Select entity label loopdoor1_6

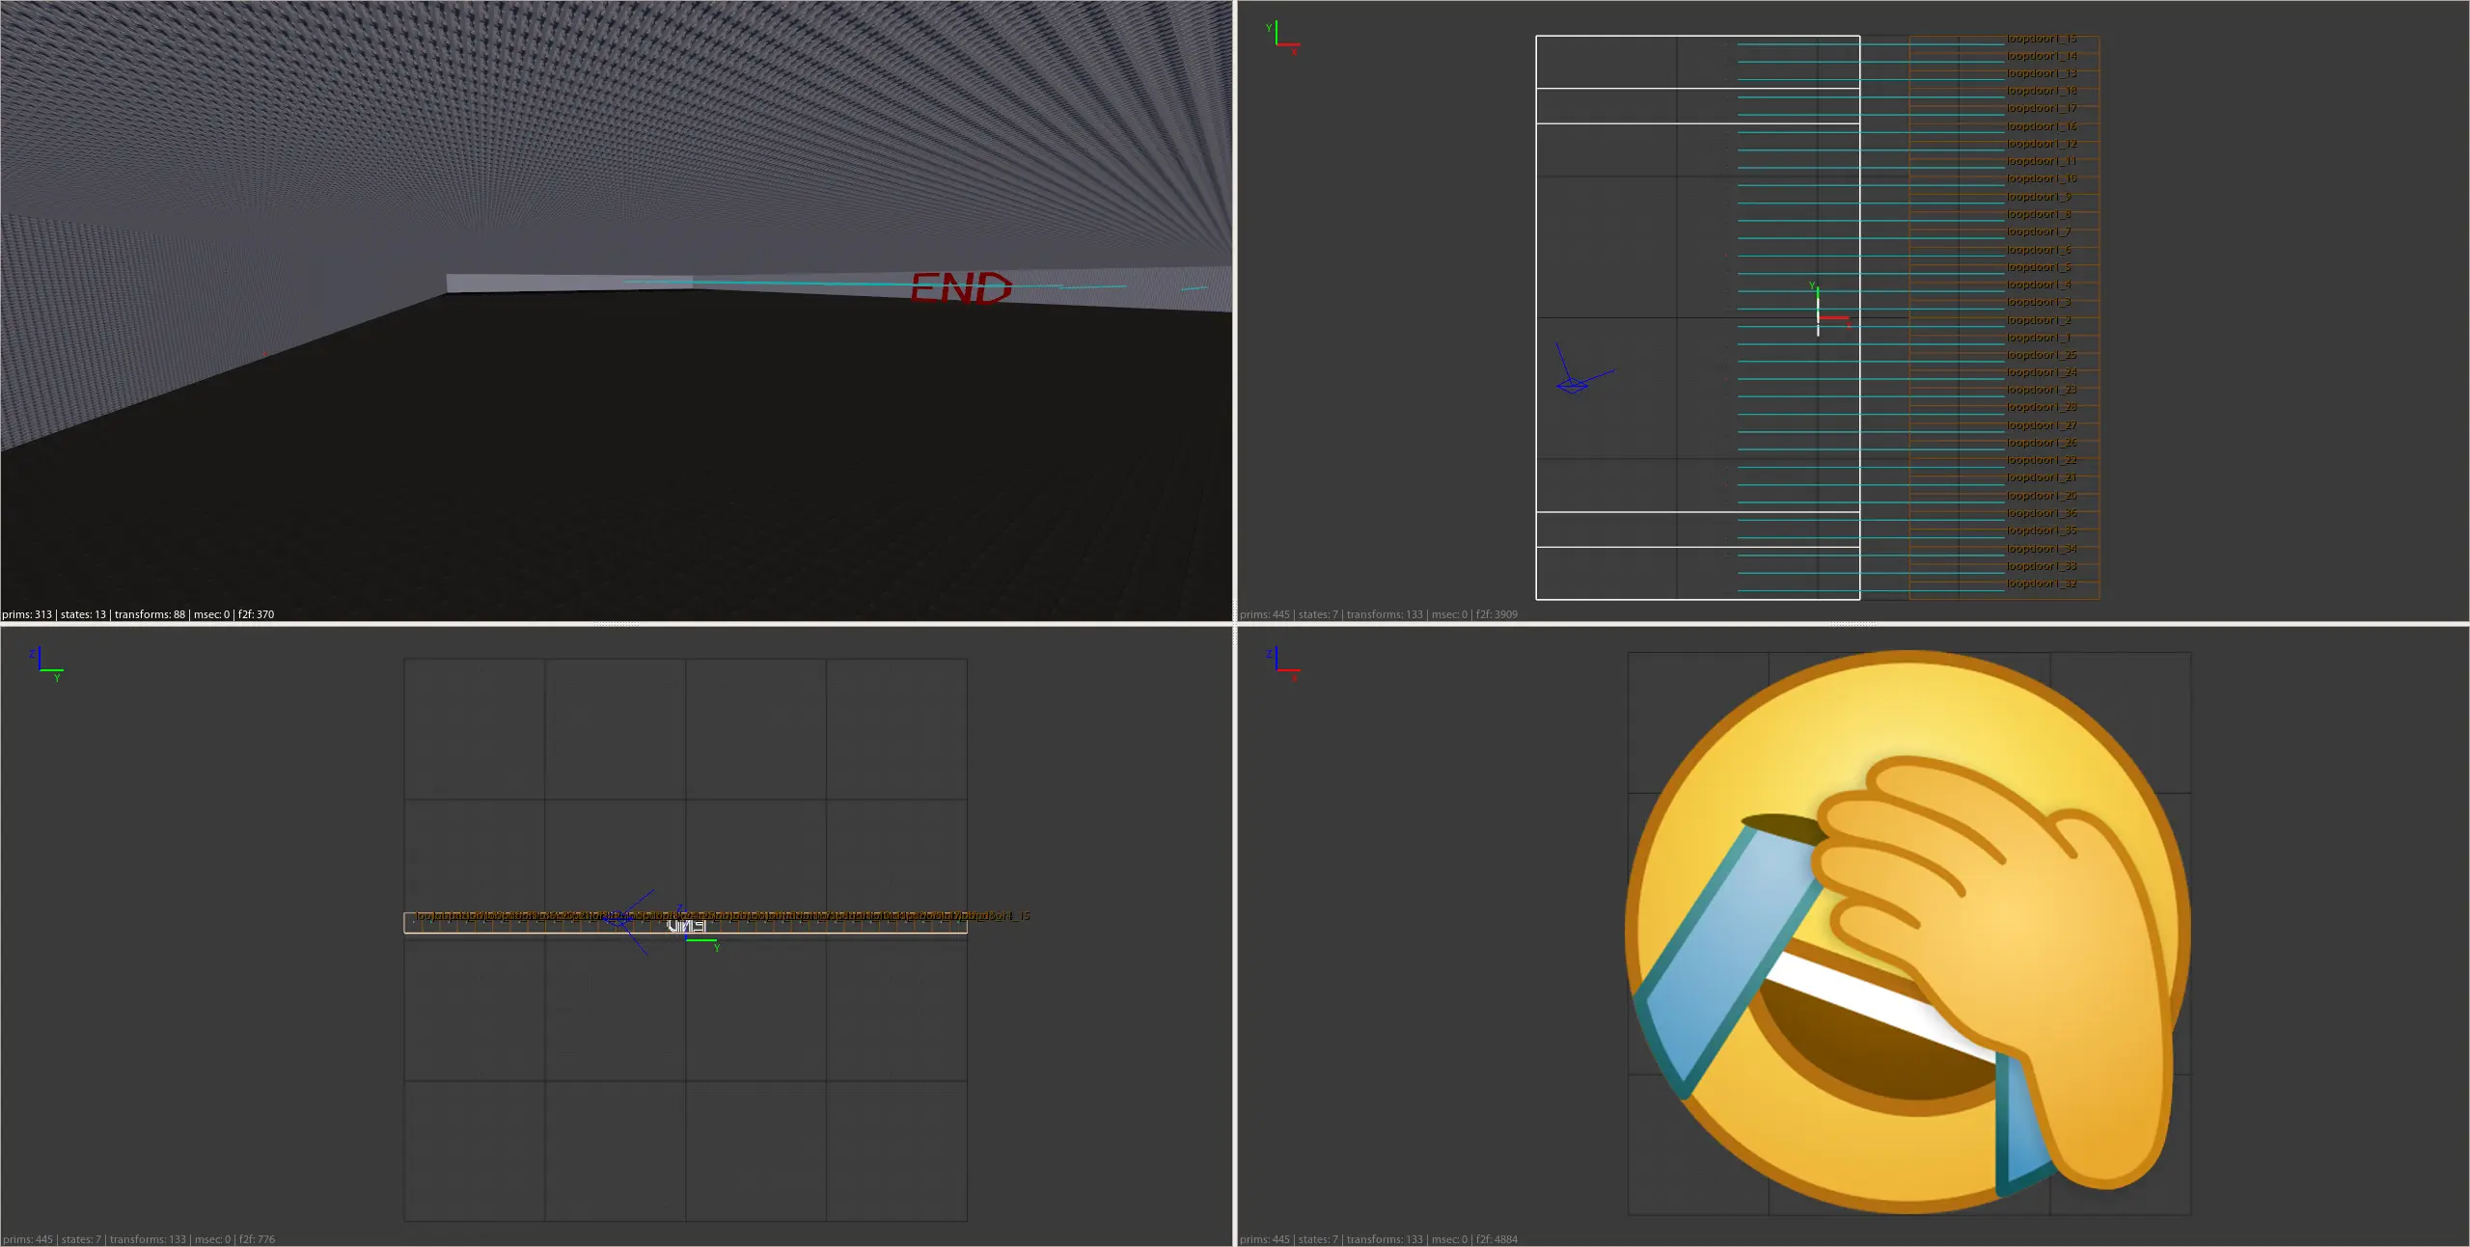coord(2038,250)
